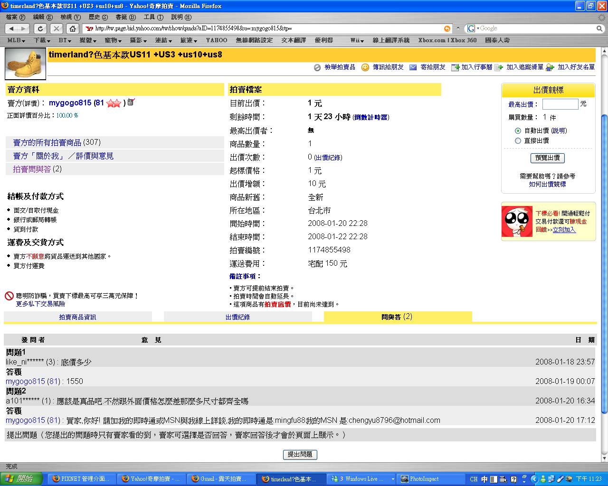This screenshot has width=608, height=486.
Task: Click the 立刻加入 promotional link
Action: point(564,230)
